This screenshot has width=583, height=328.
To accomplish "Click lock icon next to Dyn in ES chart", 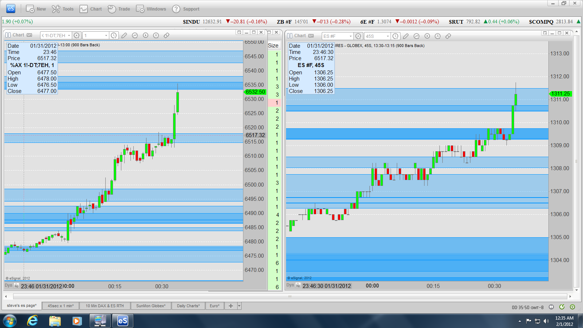I will [x=298, y=285].
